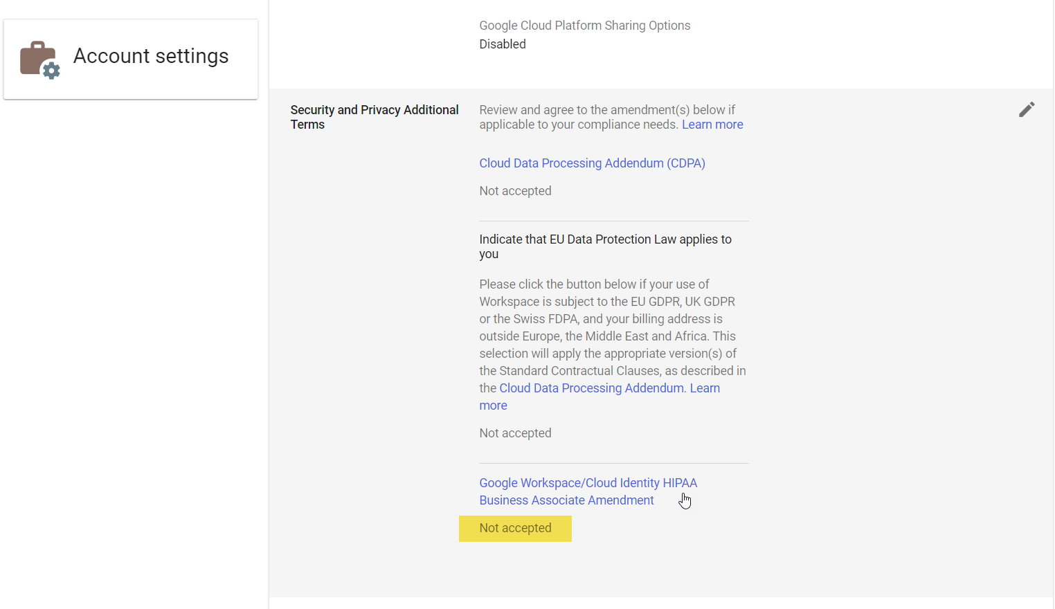Image resolution: width=1055 pixels, height=609 pixels.
Task: Click Learn more beside compliance needs text
Action: pyautogui.click(x=712, y=125)
